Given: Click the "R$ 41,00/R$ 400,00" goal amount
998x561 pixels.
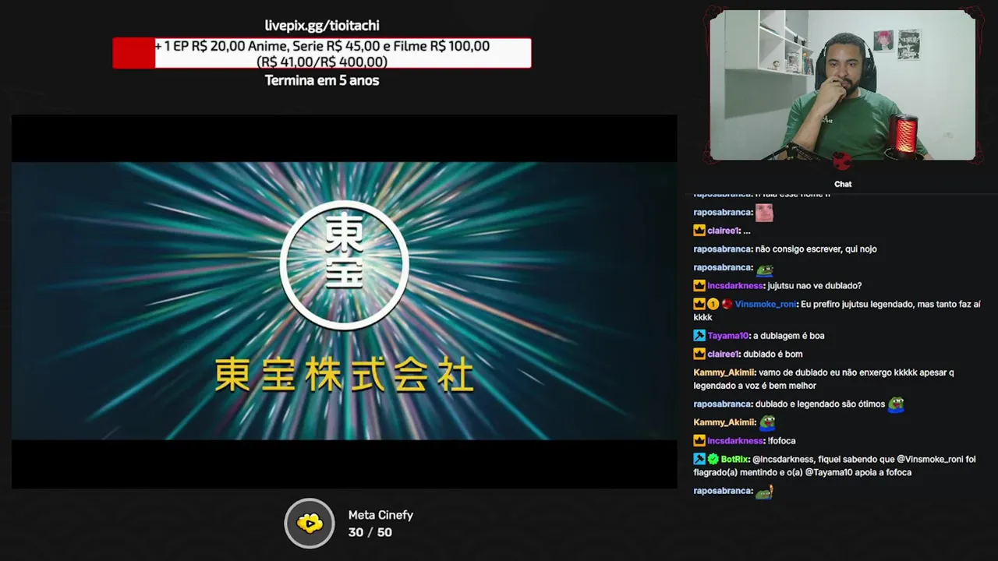Looking at the screenshot, I should pos(322,62).
